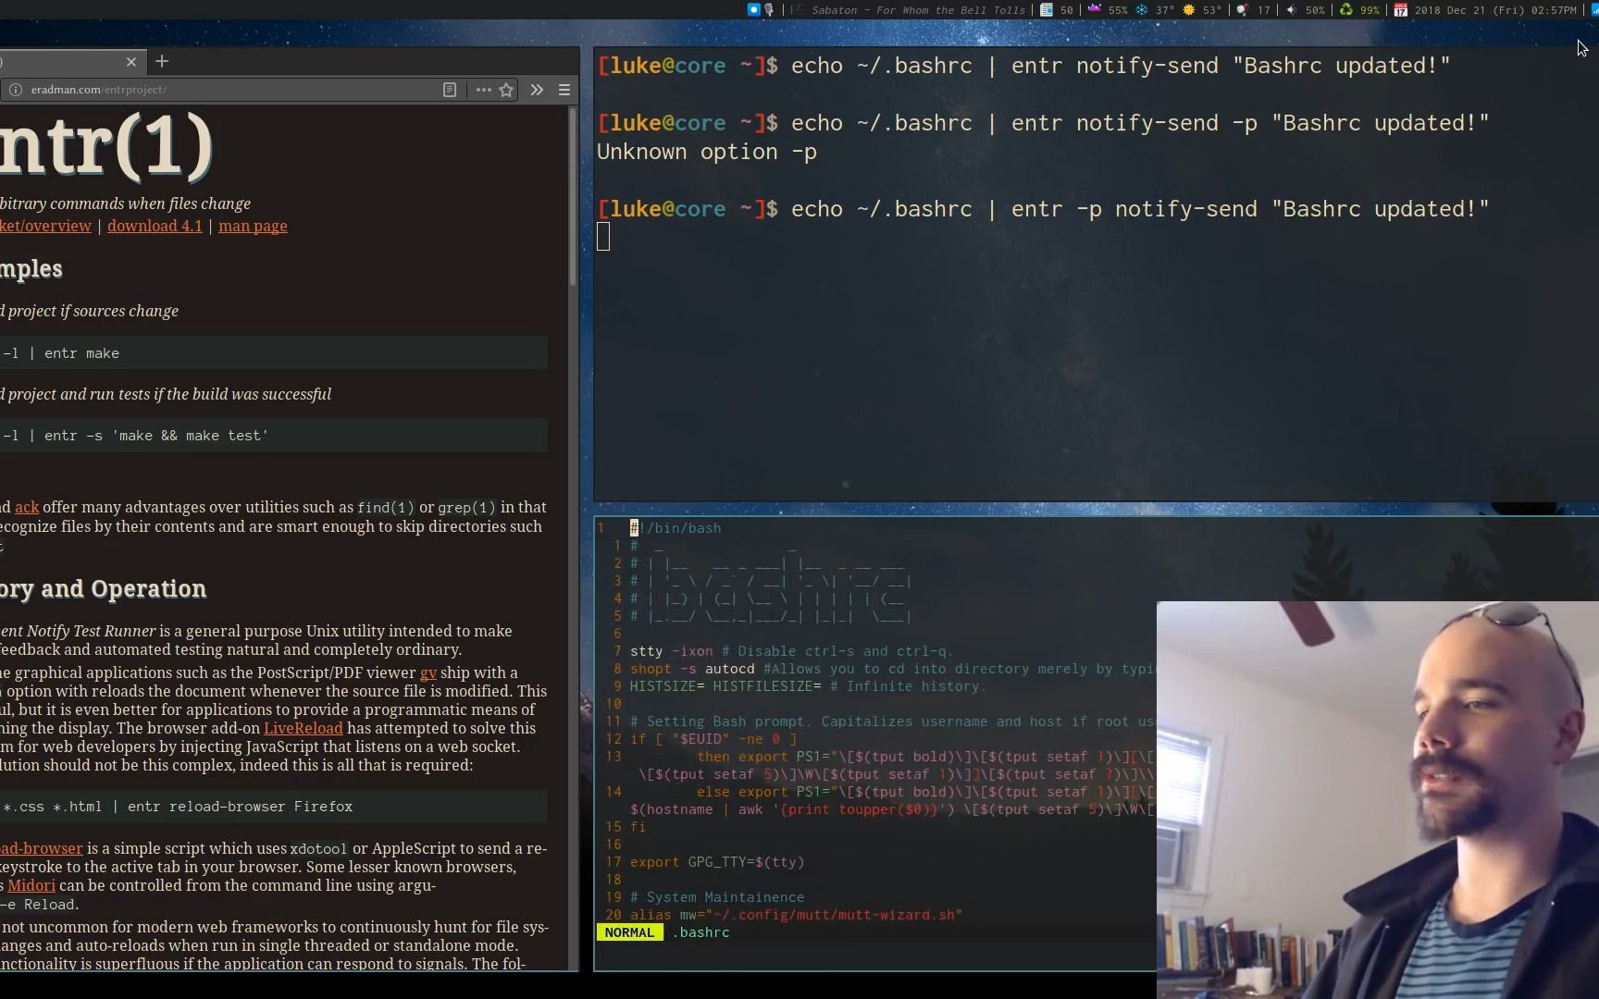Click the date and time 02:57PM text

(x=1495, y=10)
